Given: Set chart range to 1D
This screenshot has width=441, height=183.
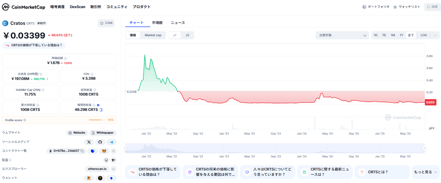Looking at the screenshot, I should pyautogui.click(x=376, y=35).
